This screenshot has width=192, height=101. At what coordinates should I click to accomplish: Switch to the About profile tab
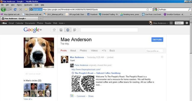(x=73, y=50)
